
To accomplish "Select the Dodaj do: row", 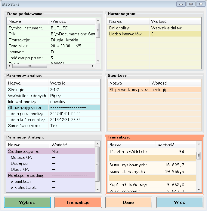I will [51, 163].
